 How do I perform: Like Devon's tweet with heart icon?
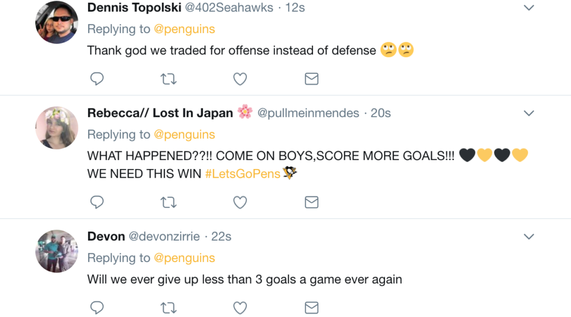[x=240, y=308]
